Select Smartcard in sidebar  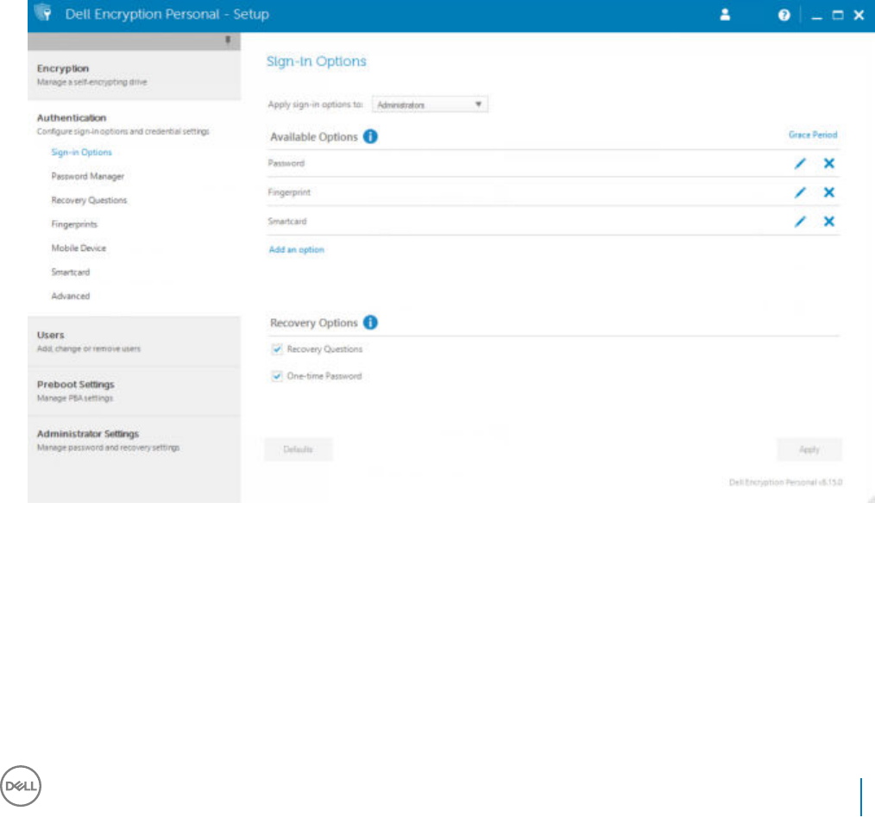70,273
